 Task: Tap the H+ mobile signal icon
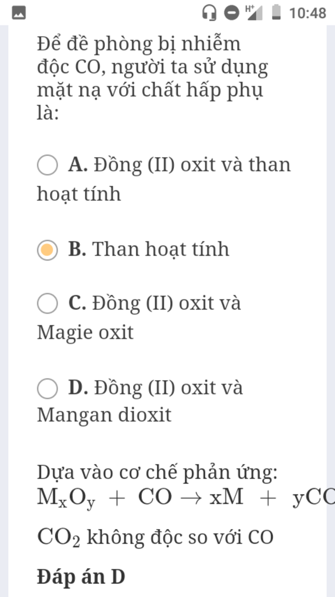pos(254,13)
